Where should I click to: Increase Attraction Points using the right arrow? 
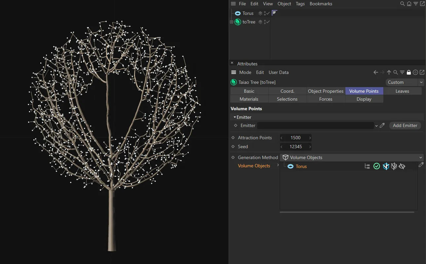coord(310,138)
